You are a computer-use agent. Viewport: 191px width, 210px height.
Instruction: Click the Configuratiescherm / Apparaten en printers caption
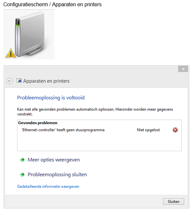[53, 4]
